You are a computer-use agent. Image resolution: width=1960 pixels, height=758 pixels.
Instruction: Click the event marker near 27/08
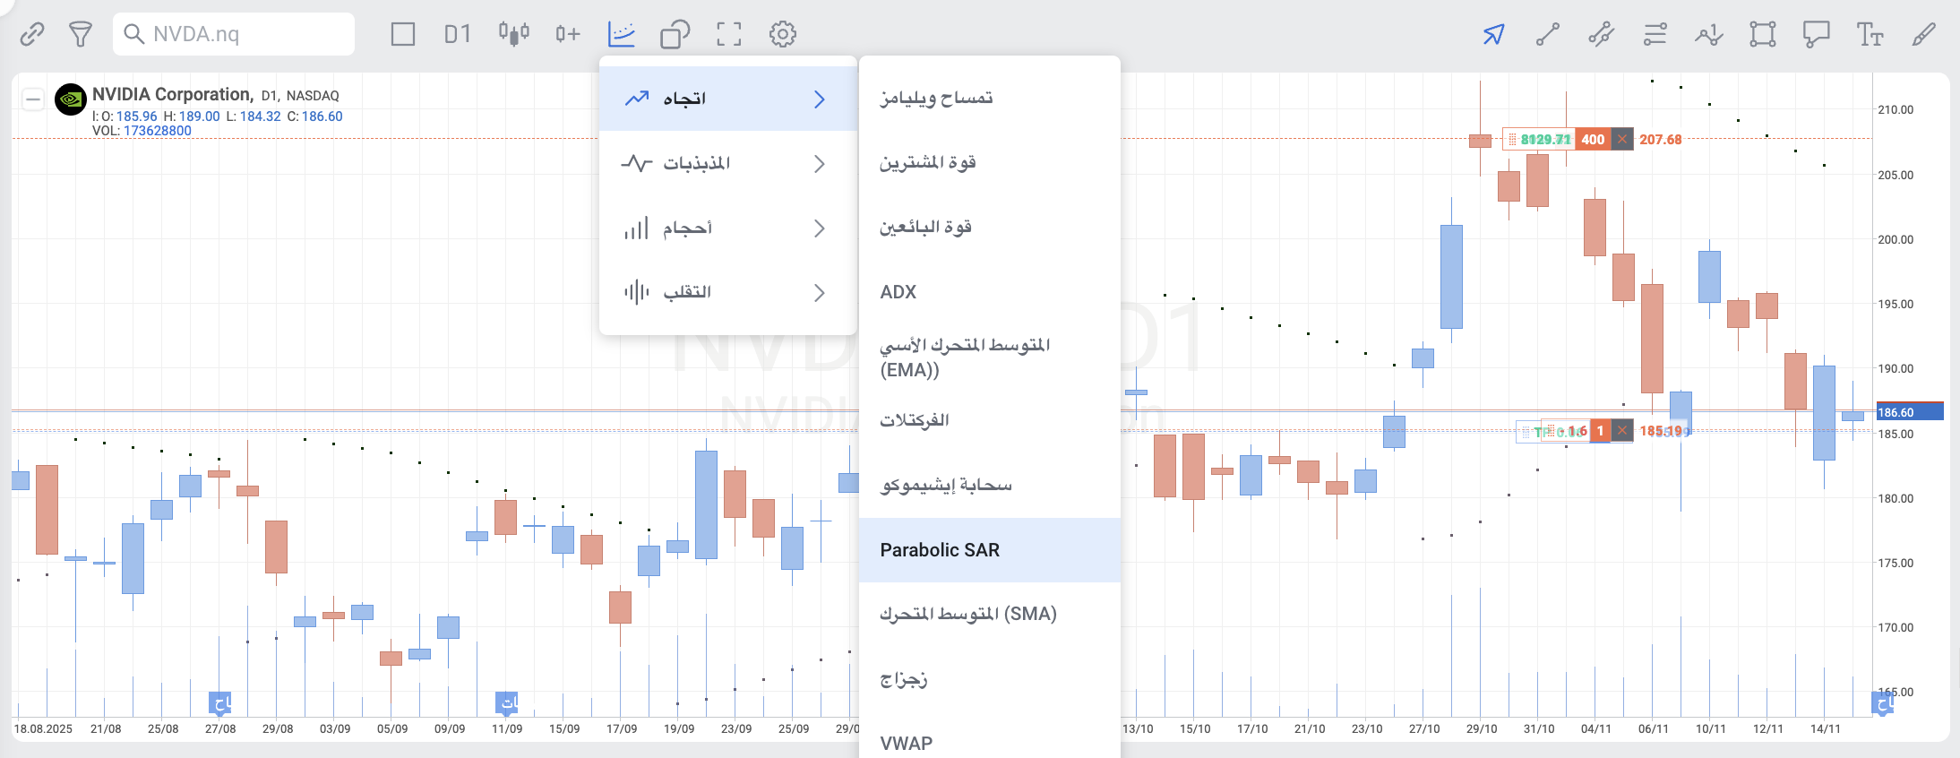coord(220,703)
